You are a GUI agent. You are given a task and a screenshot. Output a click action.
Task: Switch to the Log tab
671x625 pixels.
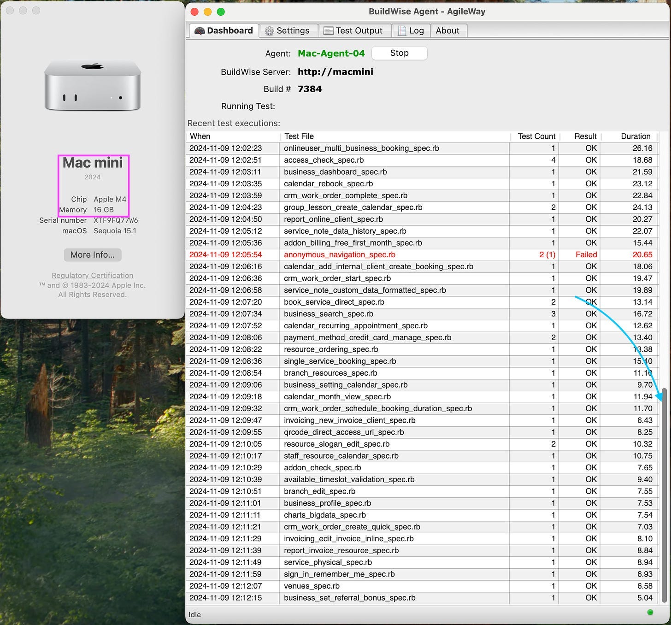pyautogui.click(x=411, y=30)
